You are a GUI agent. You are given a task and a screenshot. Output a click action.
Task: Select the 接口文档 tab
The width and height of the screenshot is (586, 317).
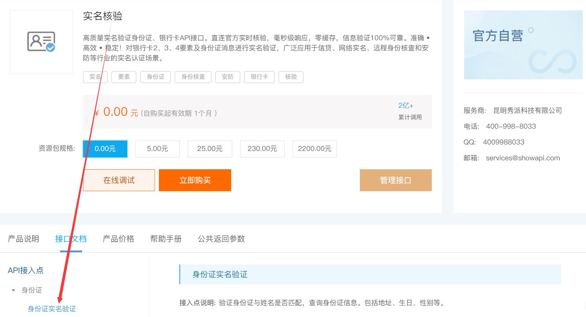[71, 239]
